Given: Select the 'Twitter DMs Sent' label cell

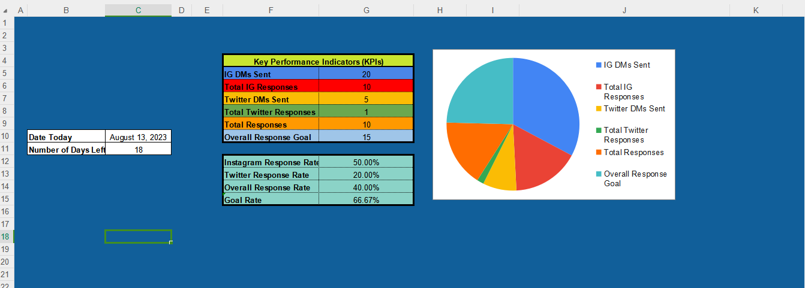Looking at the screenshot, I should point(271,99).
